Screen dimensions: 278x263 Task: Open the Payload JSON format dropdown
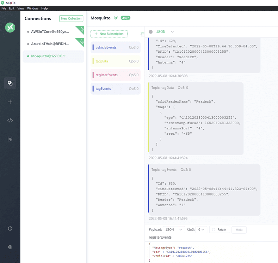(174, 229)
